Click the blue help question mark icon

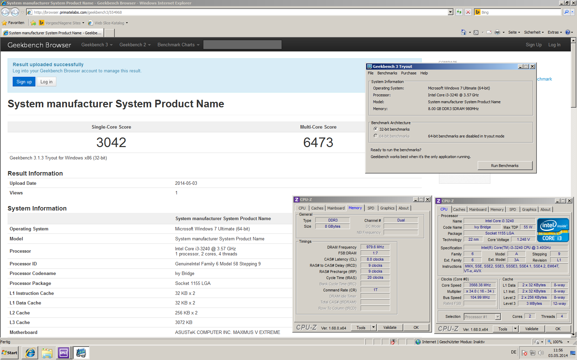click(568, 32)
